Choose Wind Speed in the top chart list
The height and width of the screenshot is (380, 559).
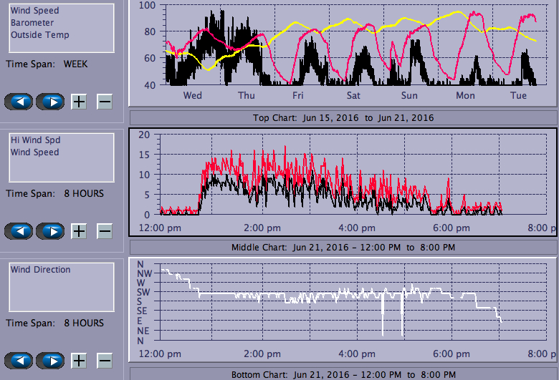(x=34, y=11)
